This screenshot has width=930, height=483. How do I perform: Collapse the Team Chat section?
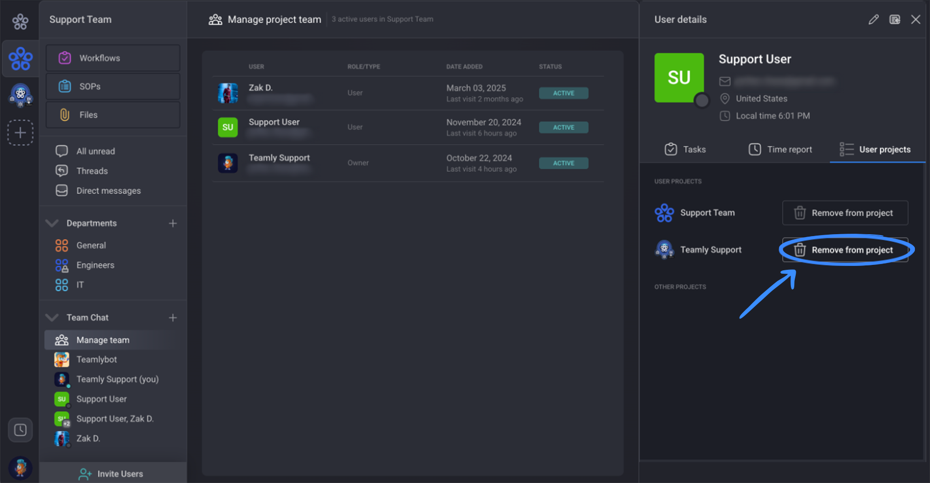52,318
